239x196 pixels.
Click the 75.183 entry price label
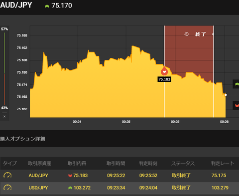[x=164, y=79]
